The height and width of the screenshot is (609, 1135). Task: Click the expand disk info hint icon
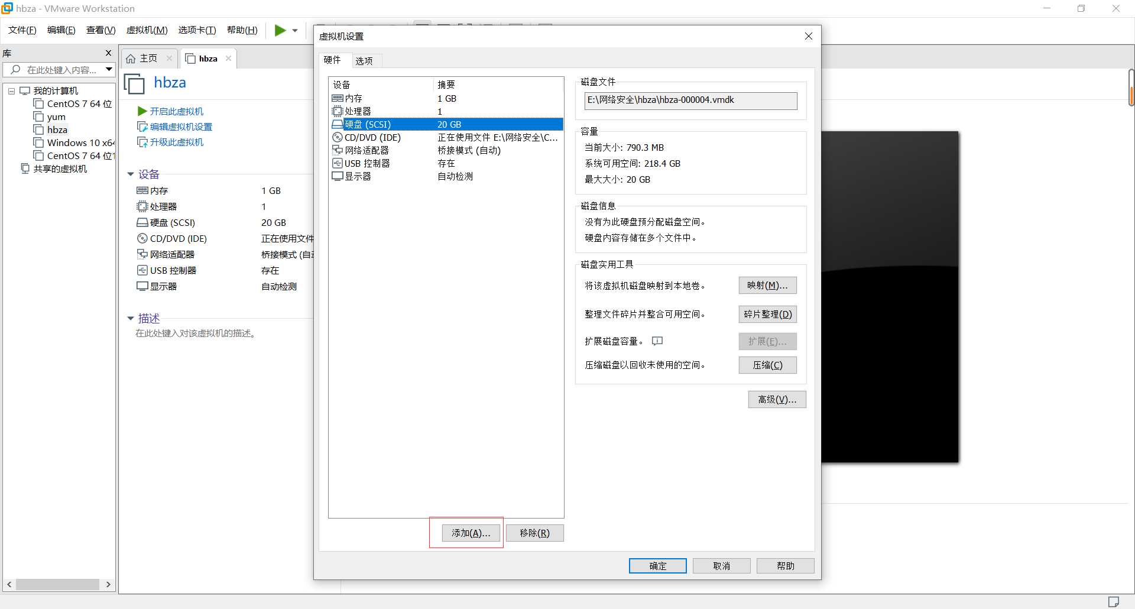click(x=657, y=341)
